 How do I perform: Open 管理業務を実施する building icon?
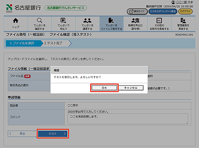[x=183, y=21]
